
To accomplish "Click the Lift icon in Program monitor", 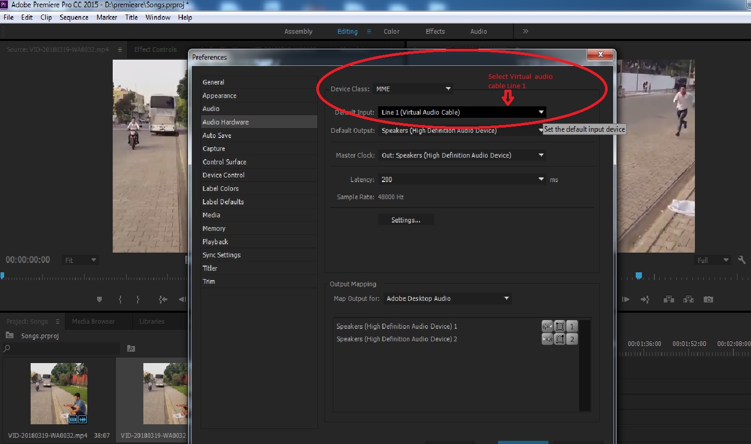I will click(x=669, y=299).
